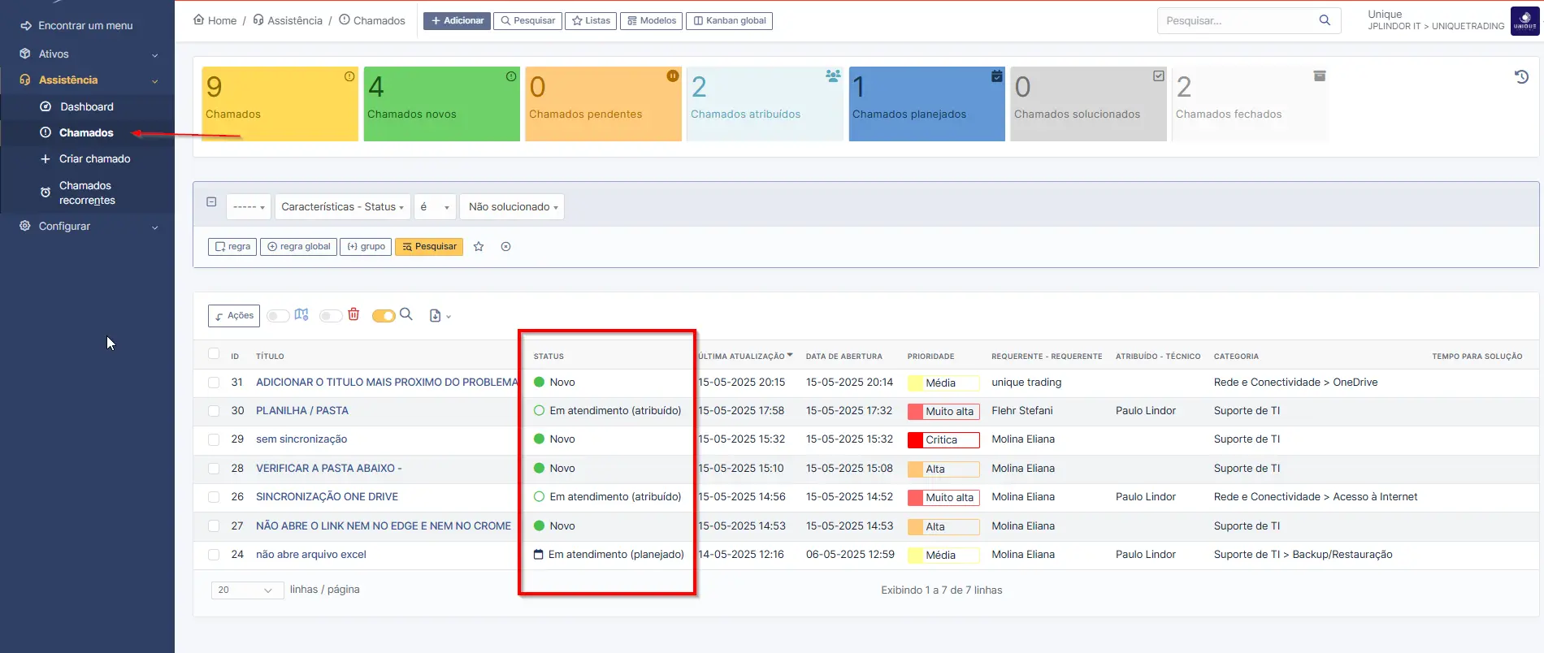Screen dimensions: 1544x653
Task: Click the green 'Chamados novos' counter tile
Action: [x=441, y=104]
